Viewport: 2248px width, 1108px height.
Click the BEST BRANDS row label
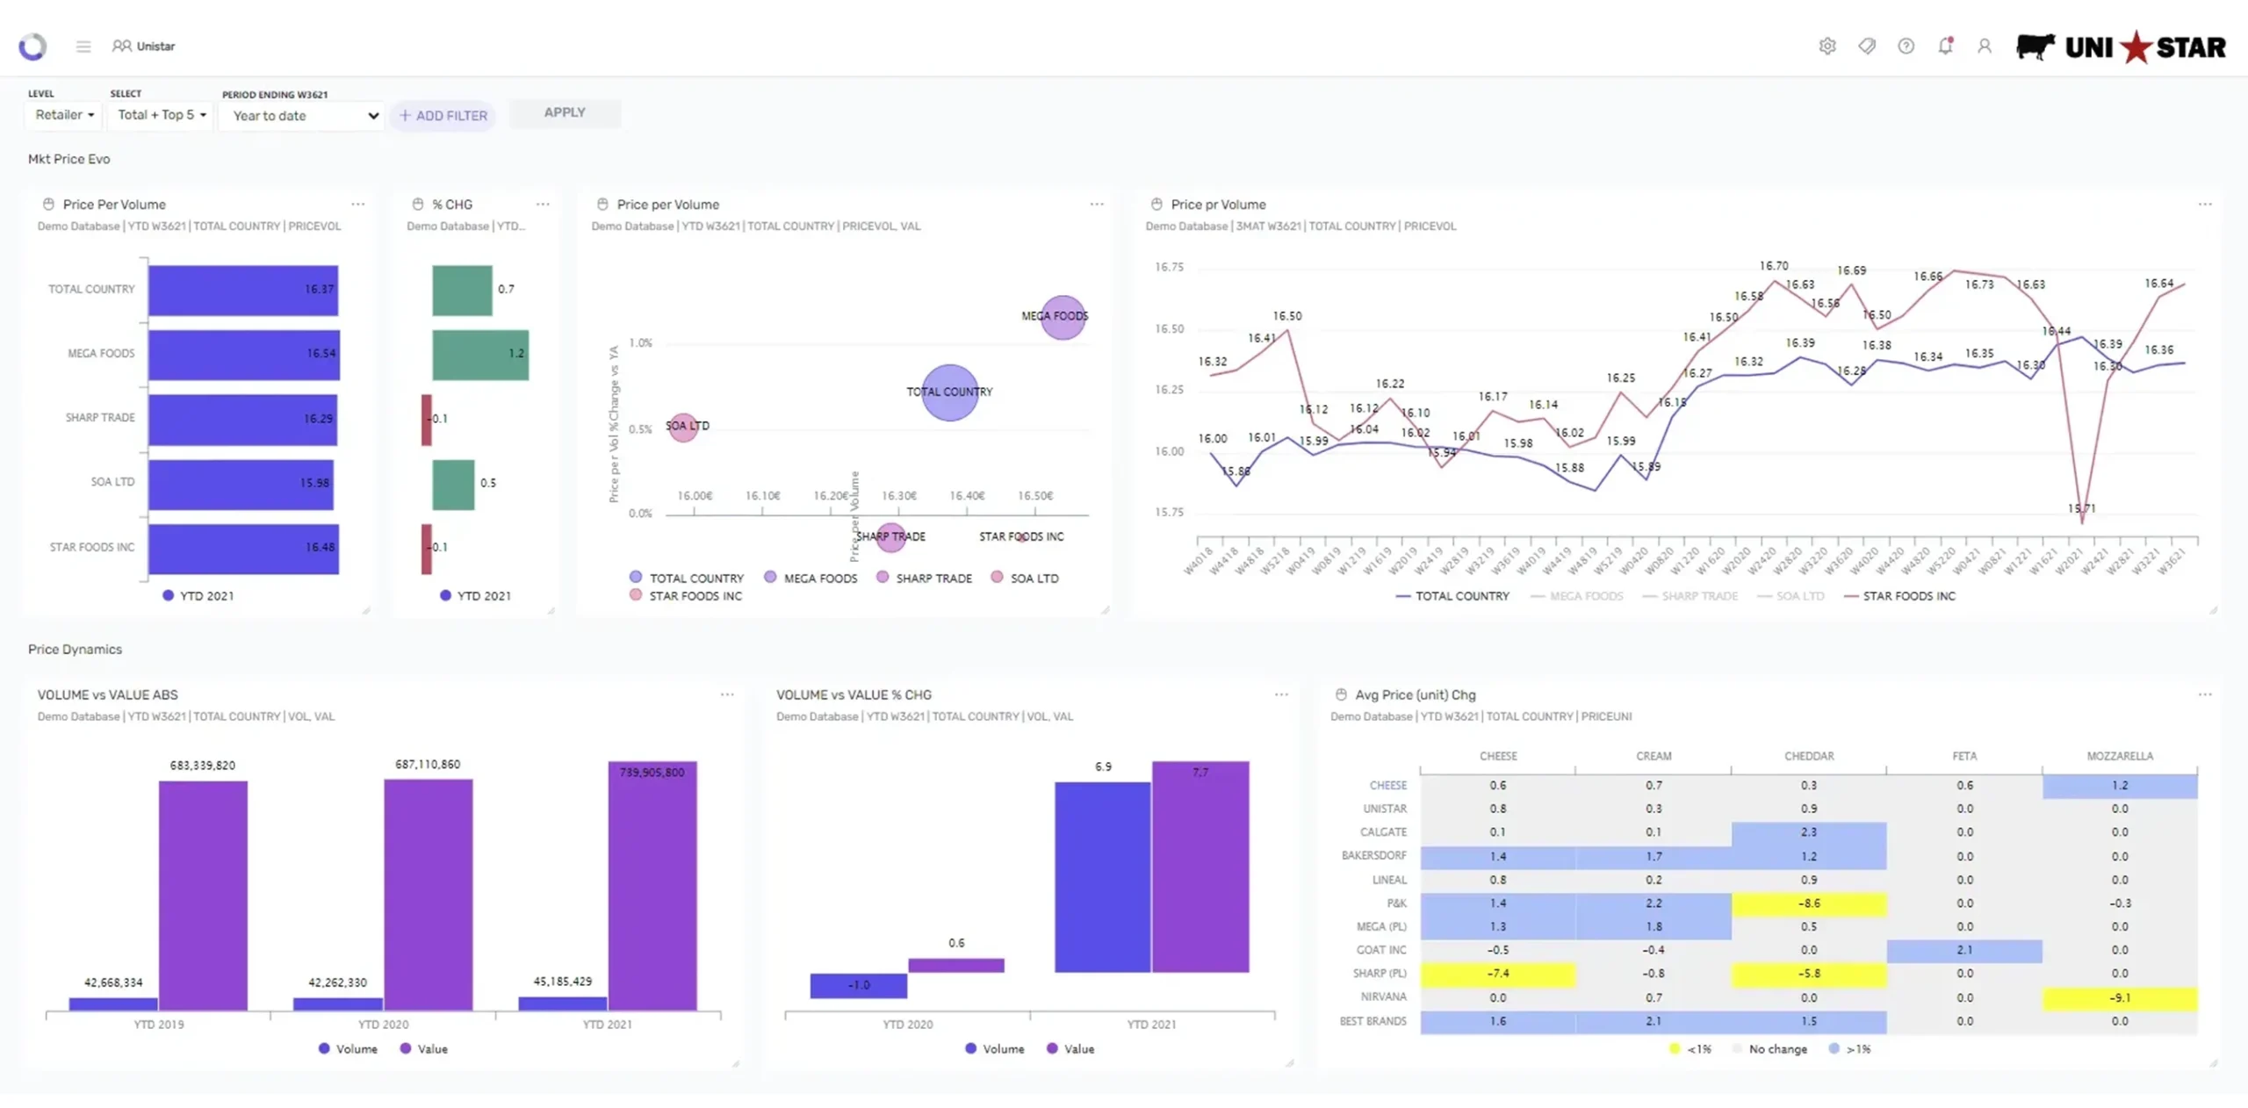[x=1373, y=1022]
